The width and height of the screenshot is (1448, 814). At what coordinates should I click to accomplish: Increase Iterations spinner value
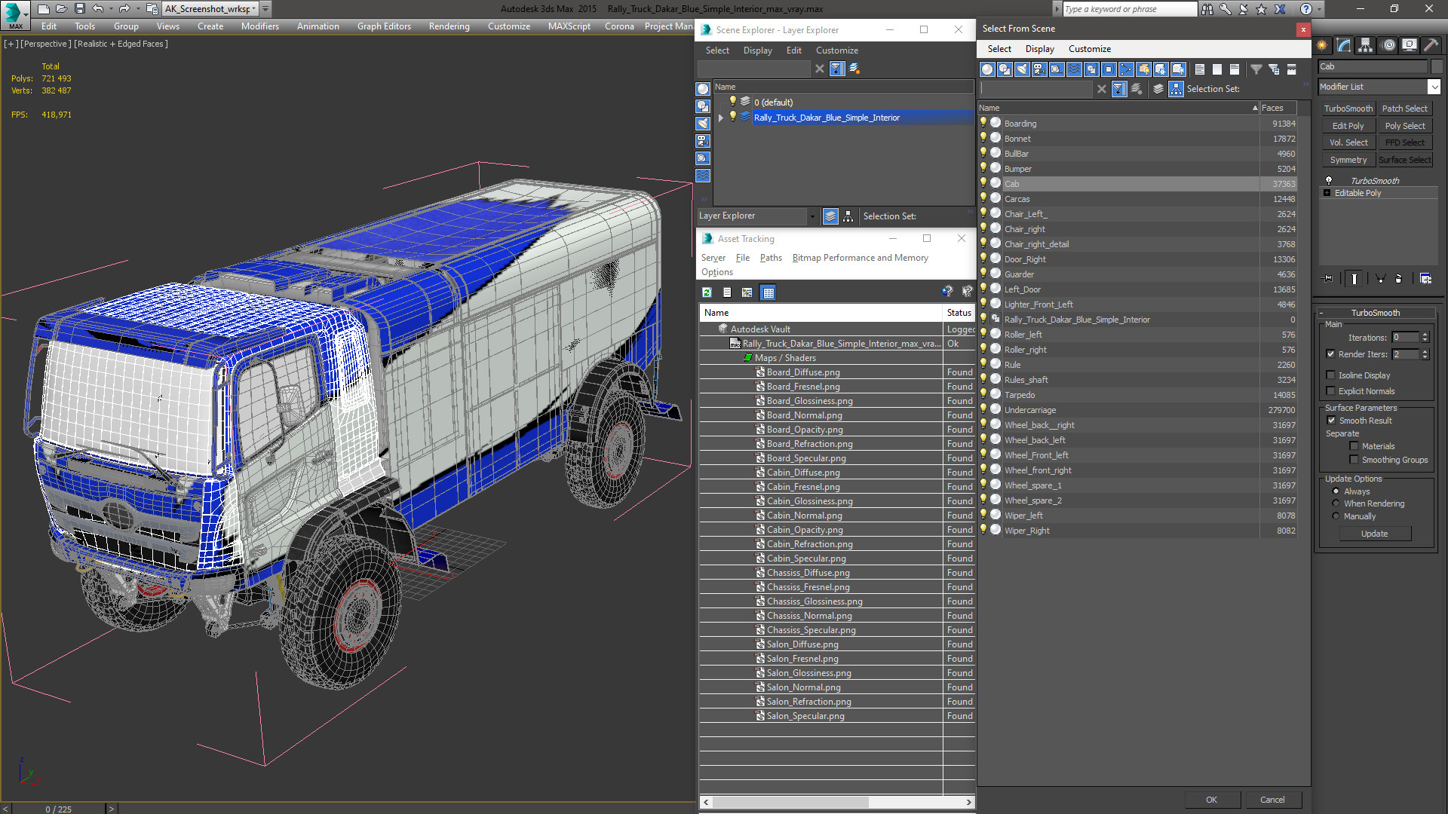[x=1425, y=335]
